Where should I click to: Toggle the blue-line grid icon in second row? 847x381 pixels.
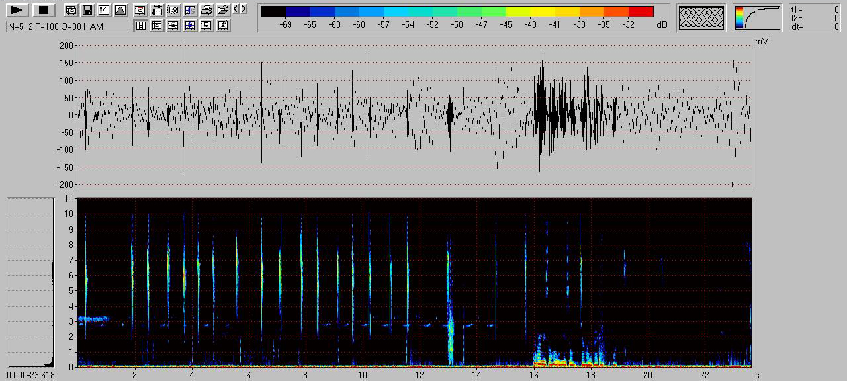[x=190, y=25]
